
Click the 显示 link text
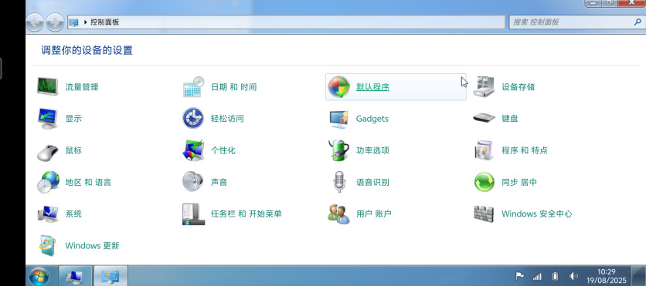tap(73, 119)
